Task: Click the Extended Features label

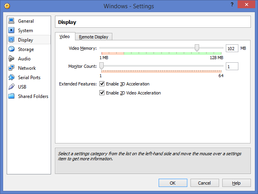Action: [78, 84]
